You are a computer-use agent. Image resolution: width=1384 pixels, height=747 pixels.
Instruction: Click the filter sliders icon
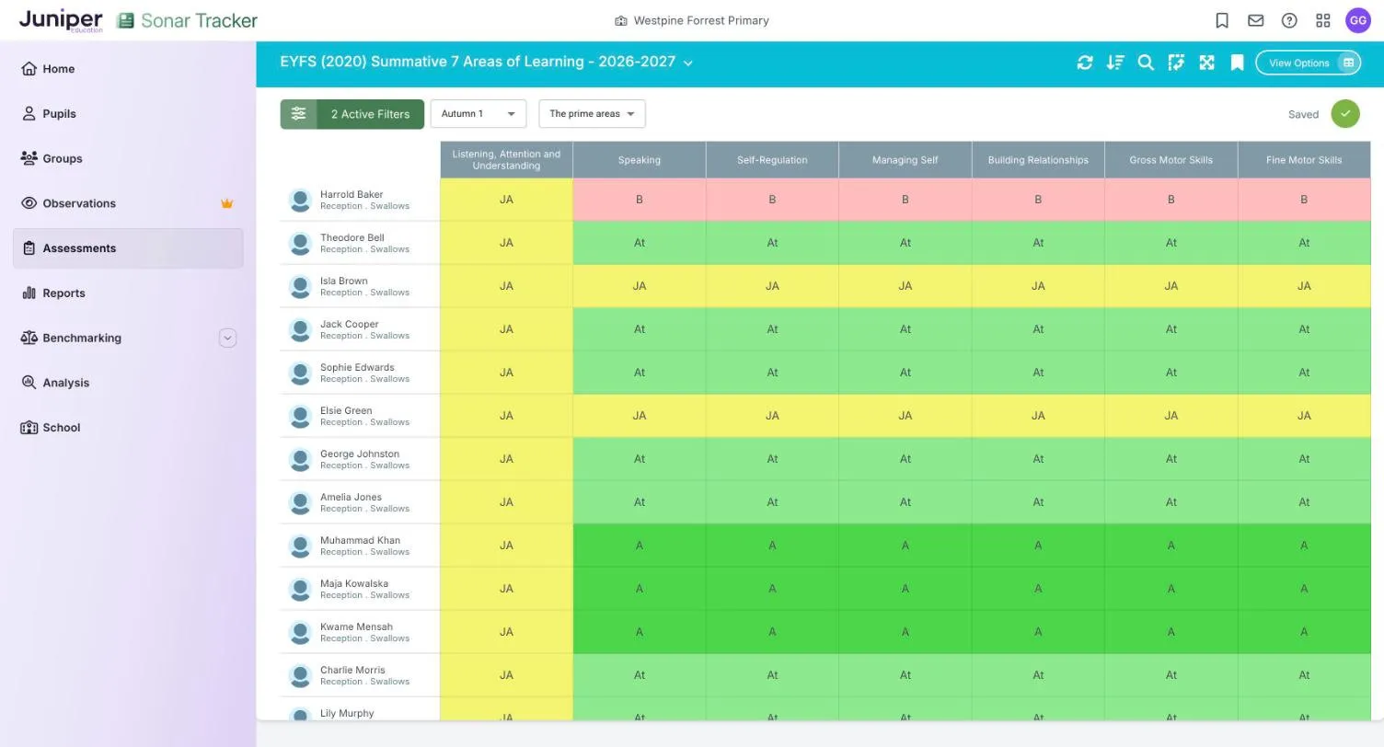[x=298, y=114]
